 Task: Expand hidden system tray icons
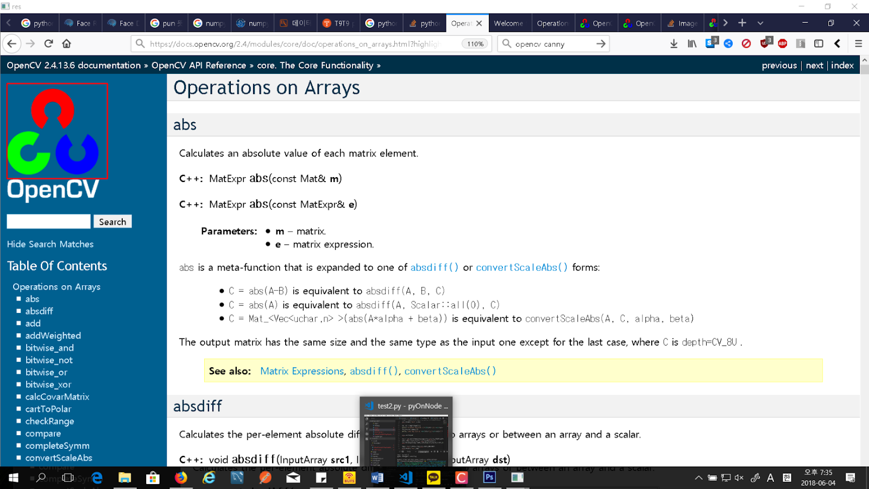(698, 478)
